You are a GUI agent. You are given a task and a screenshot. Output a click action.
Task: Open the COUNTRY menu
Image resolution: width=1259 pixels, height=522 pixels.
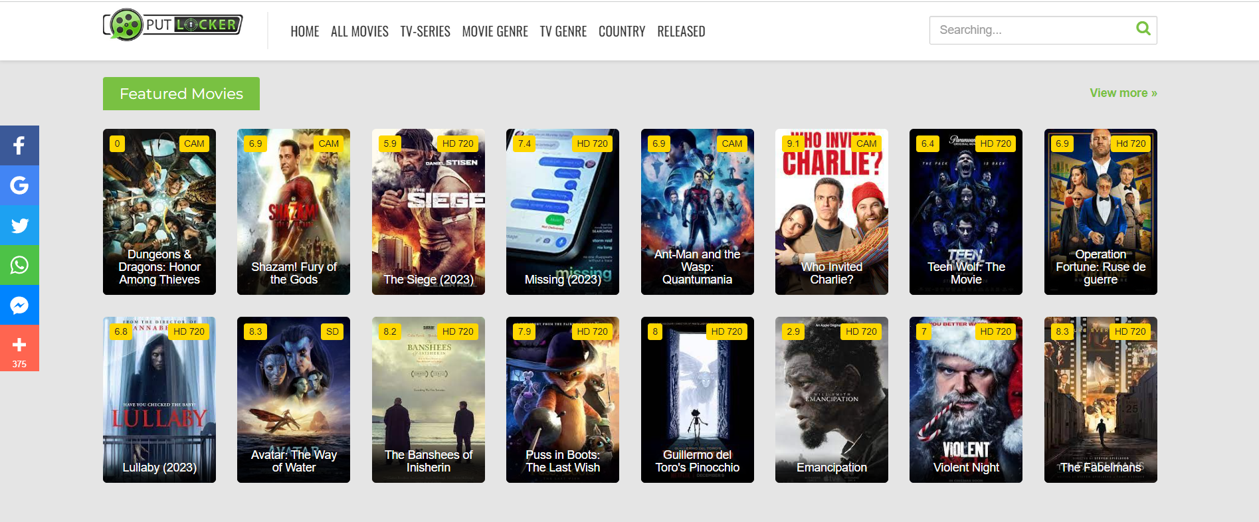point(622,31)
